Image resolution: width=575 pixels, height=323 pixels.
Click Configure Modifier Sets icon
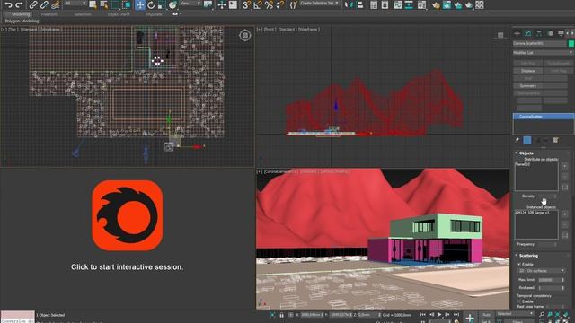[x=555, y=140]
